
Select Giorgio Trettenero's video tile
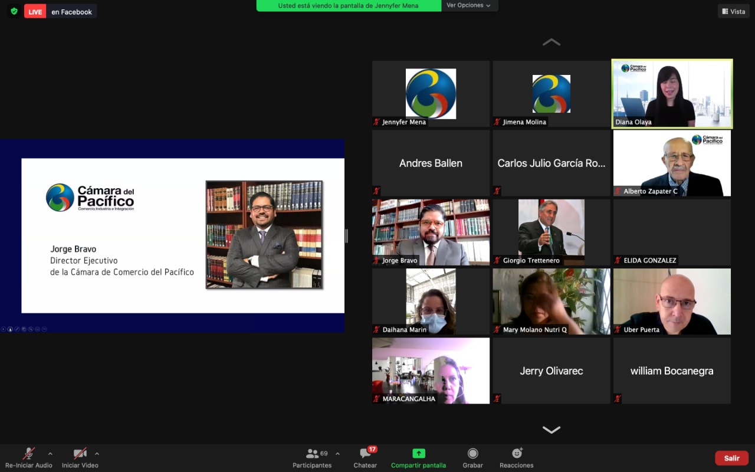coord(552,232)
